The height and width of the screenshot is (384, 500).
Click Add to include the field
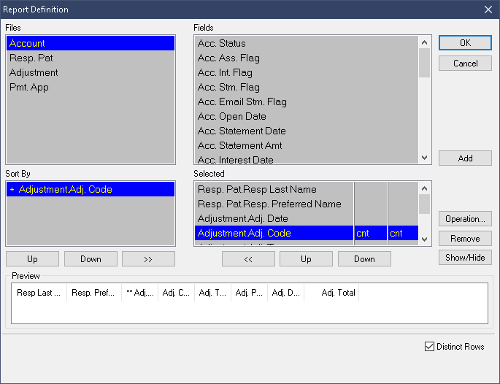click(x=465, y=158)
